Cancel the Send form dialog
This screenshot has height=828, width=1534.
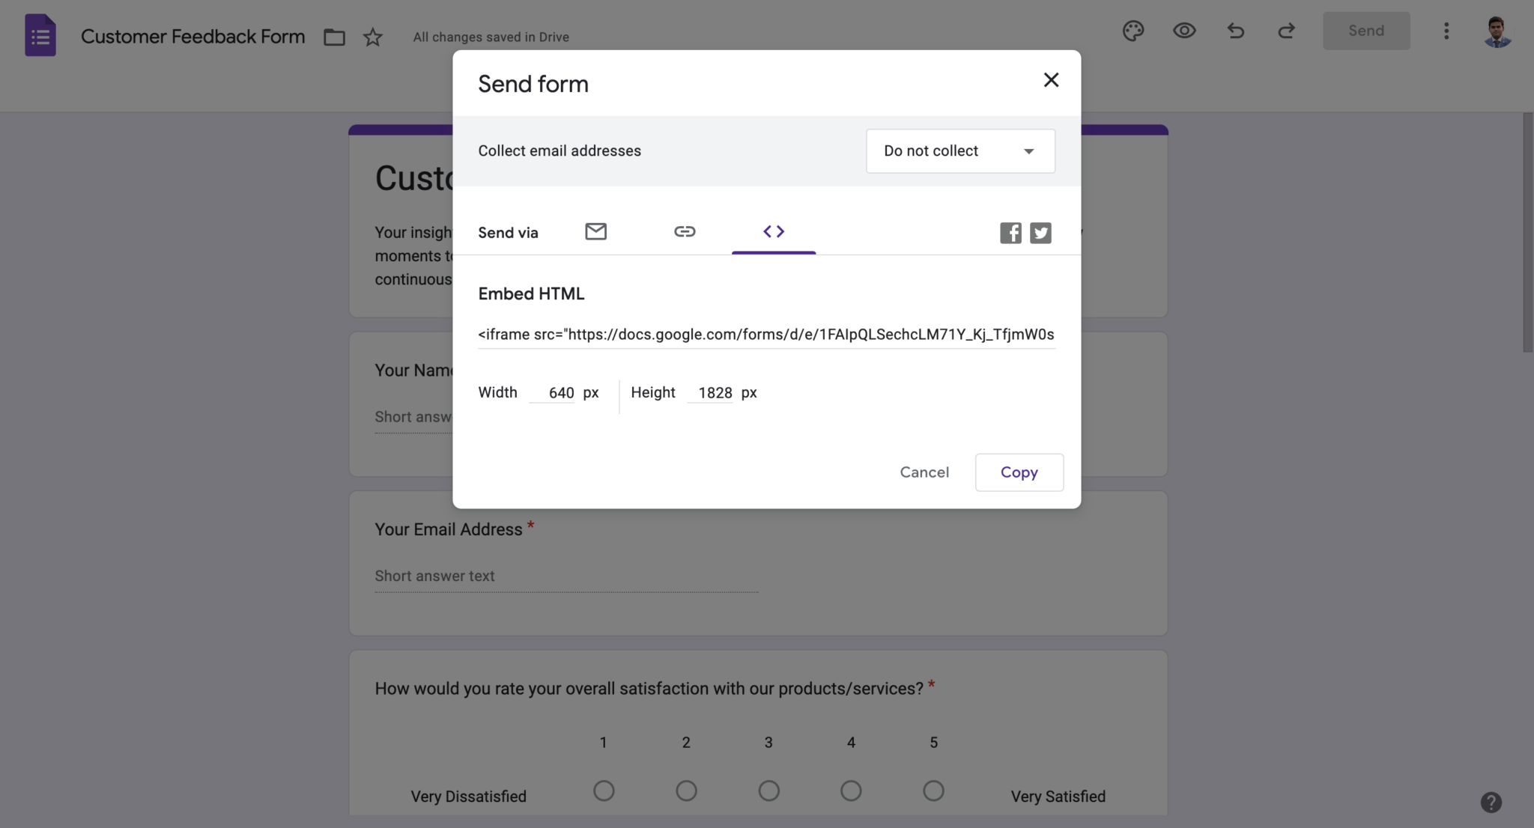click(x=924, y=472)
